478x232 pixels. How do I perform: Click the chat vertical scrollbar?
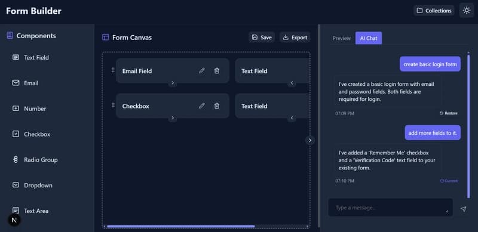(x=468, y=126)
